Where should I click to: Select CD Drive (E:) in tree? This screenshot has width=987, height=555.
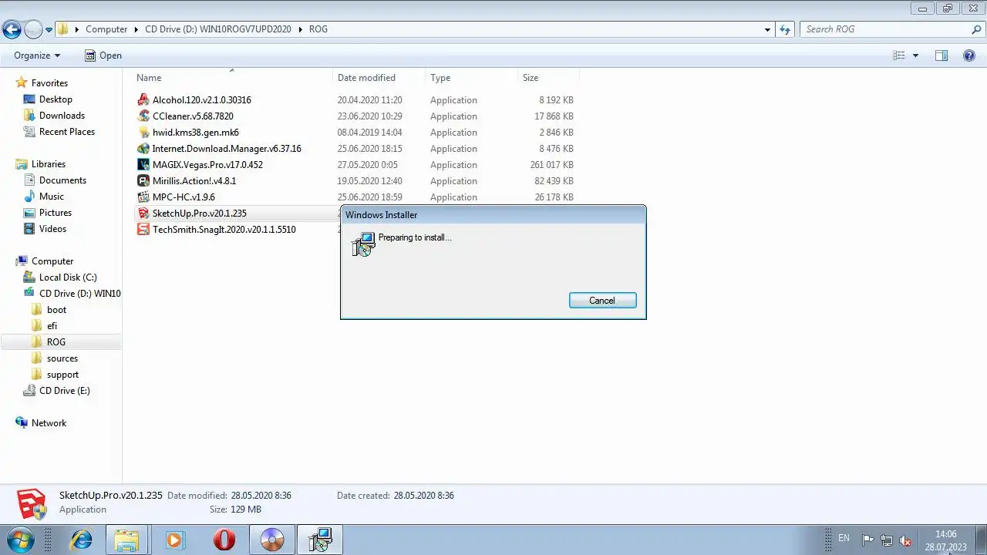(65, 391)
